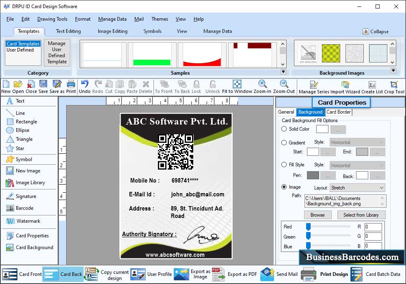Image resolution: width=406 pixels, height=284 pixels.
Task: Select Gradient fill option
Action: click(284, 142)
